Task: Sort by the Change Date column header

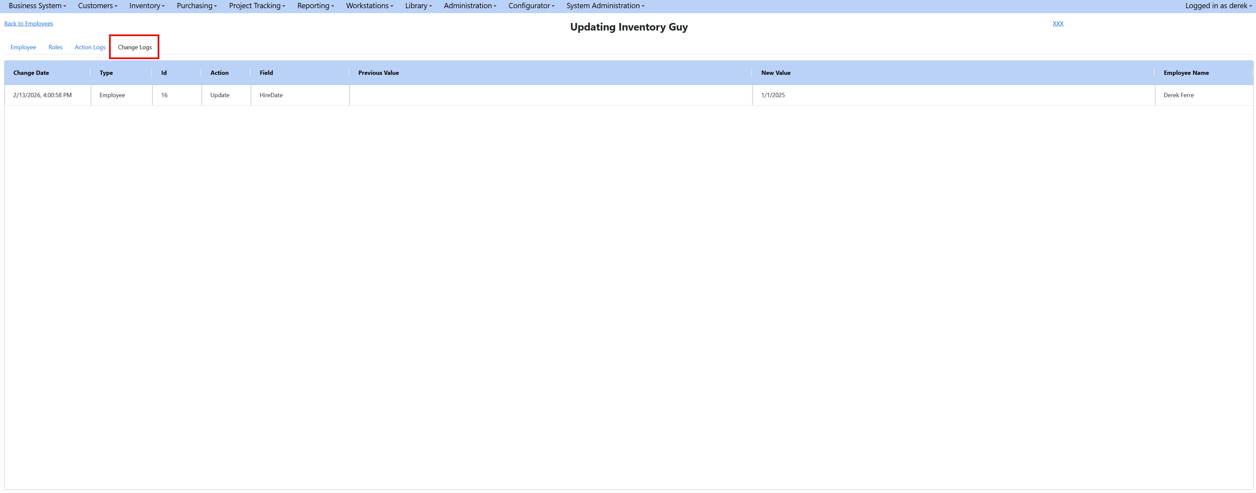Action: 31,73
